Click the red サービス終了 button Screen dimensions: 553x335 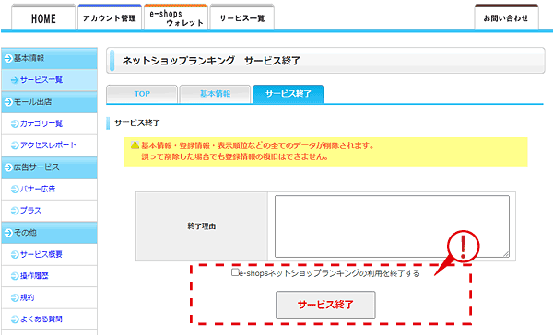[325, 305]
